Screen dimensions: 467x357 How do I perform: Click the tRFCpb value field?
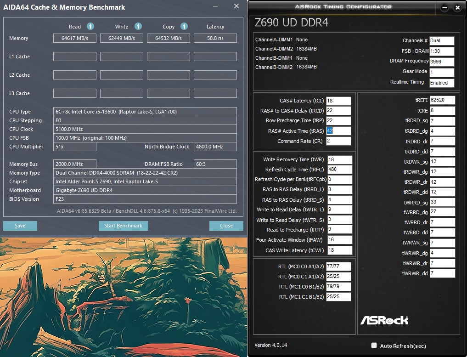(x=340, y=179)
